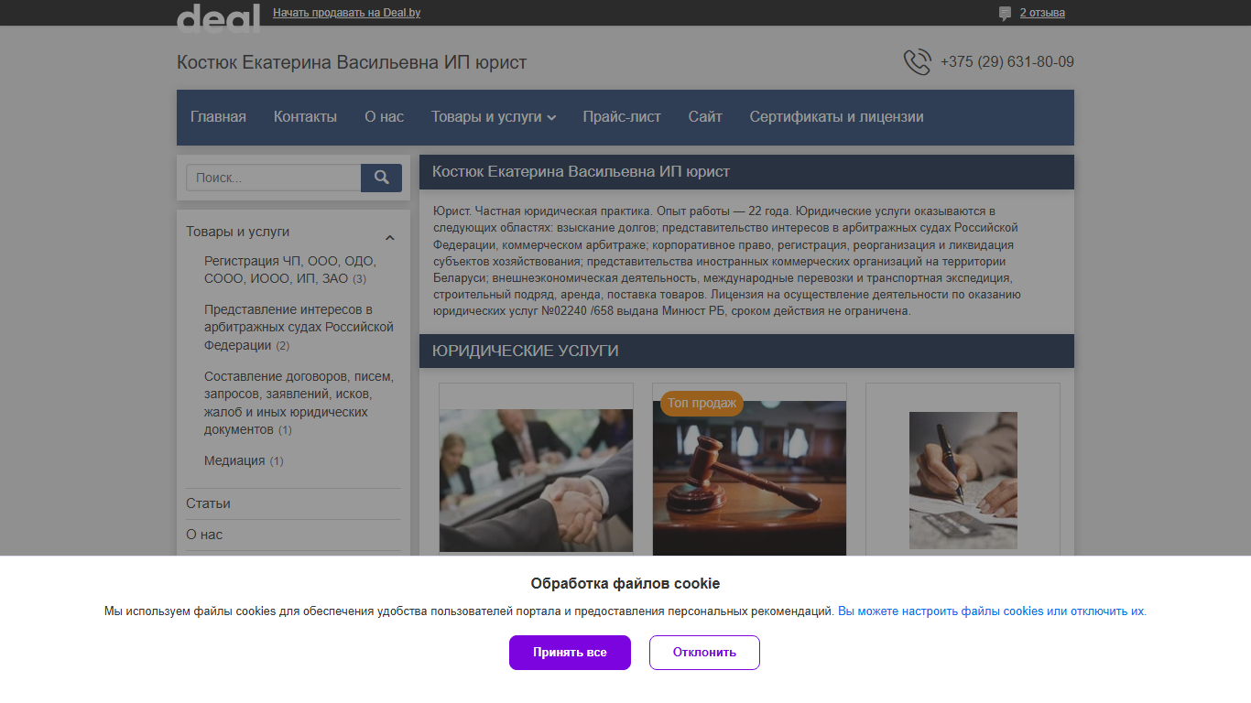The width and height of the screenshot is (1251, 703).
Task: Open the Контакты menu item
Action: (305, 117)
